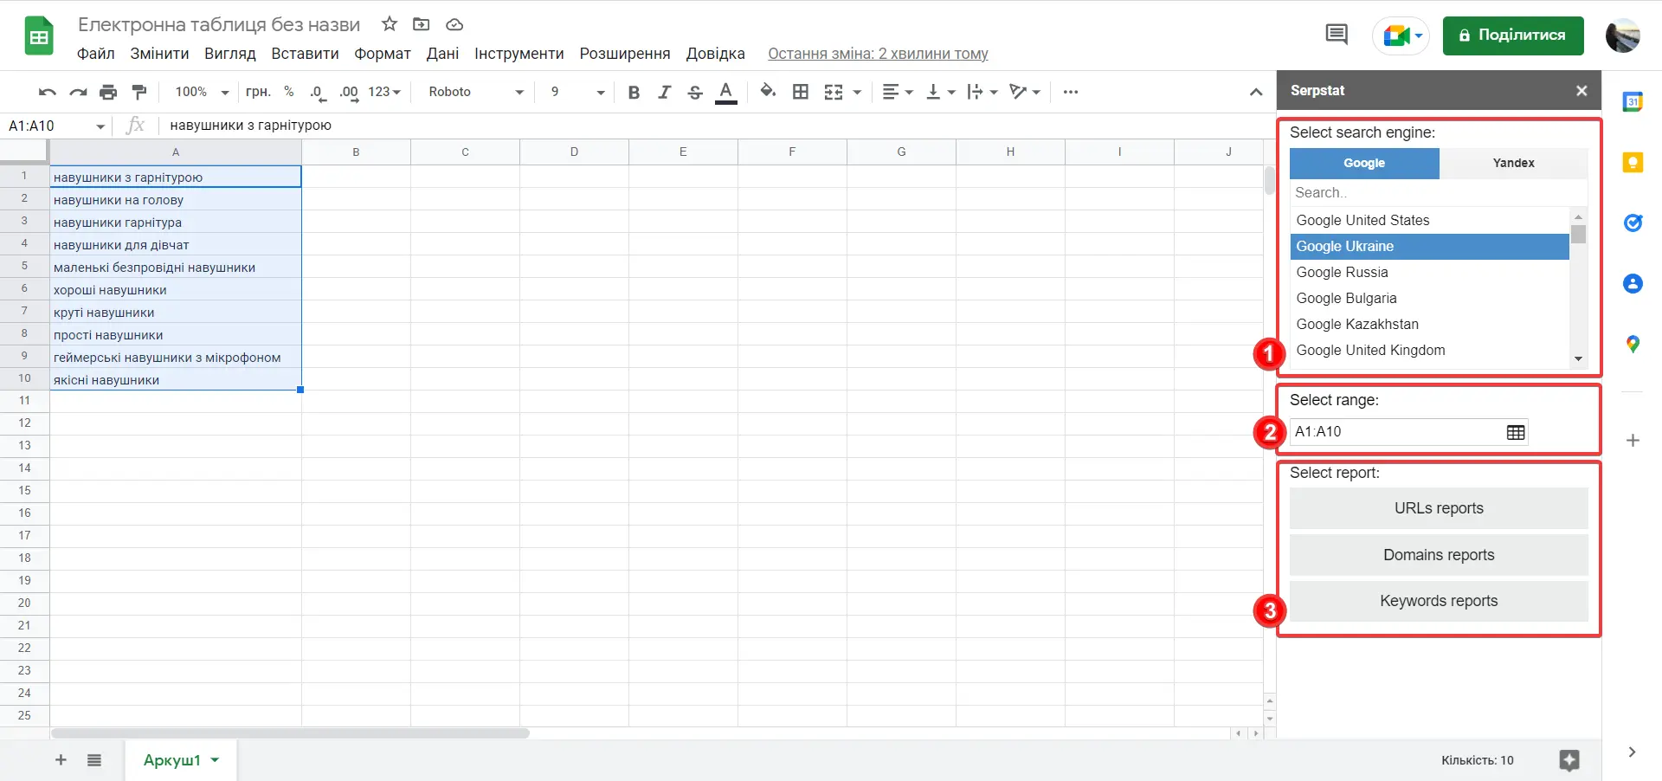Toggle italic formatting
Screen dimensions: 1662x781
(664, 92)
